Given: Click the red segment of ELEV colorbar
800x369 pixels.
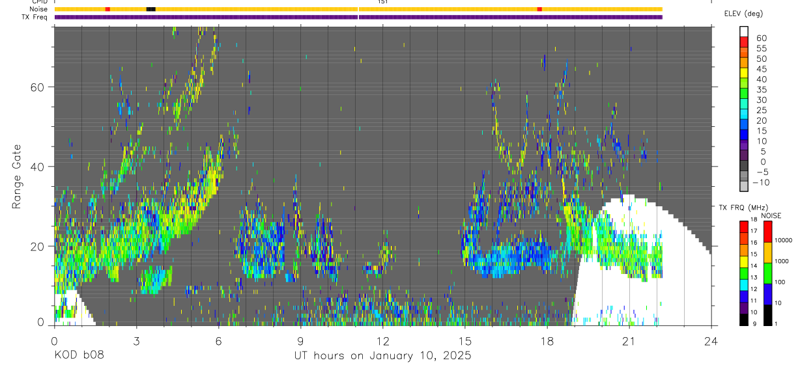Looking at the screenshot, I should (x=744, y=42).
